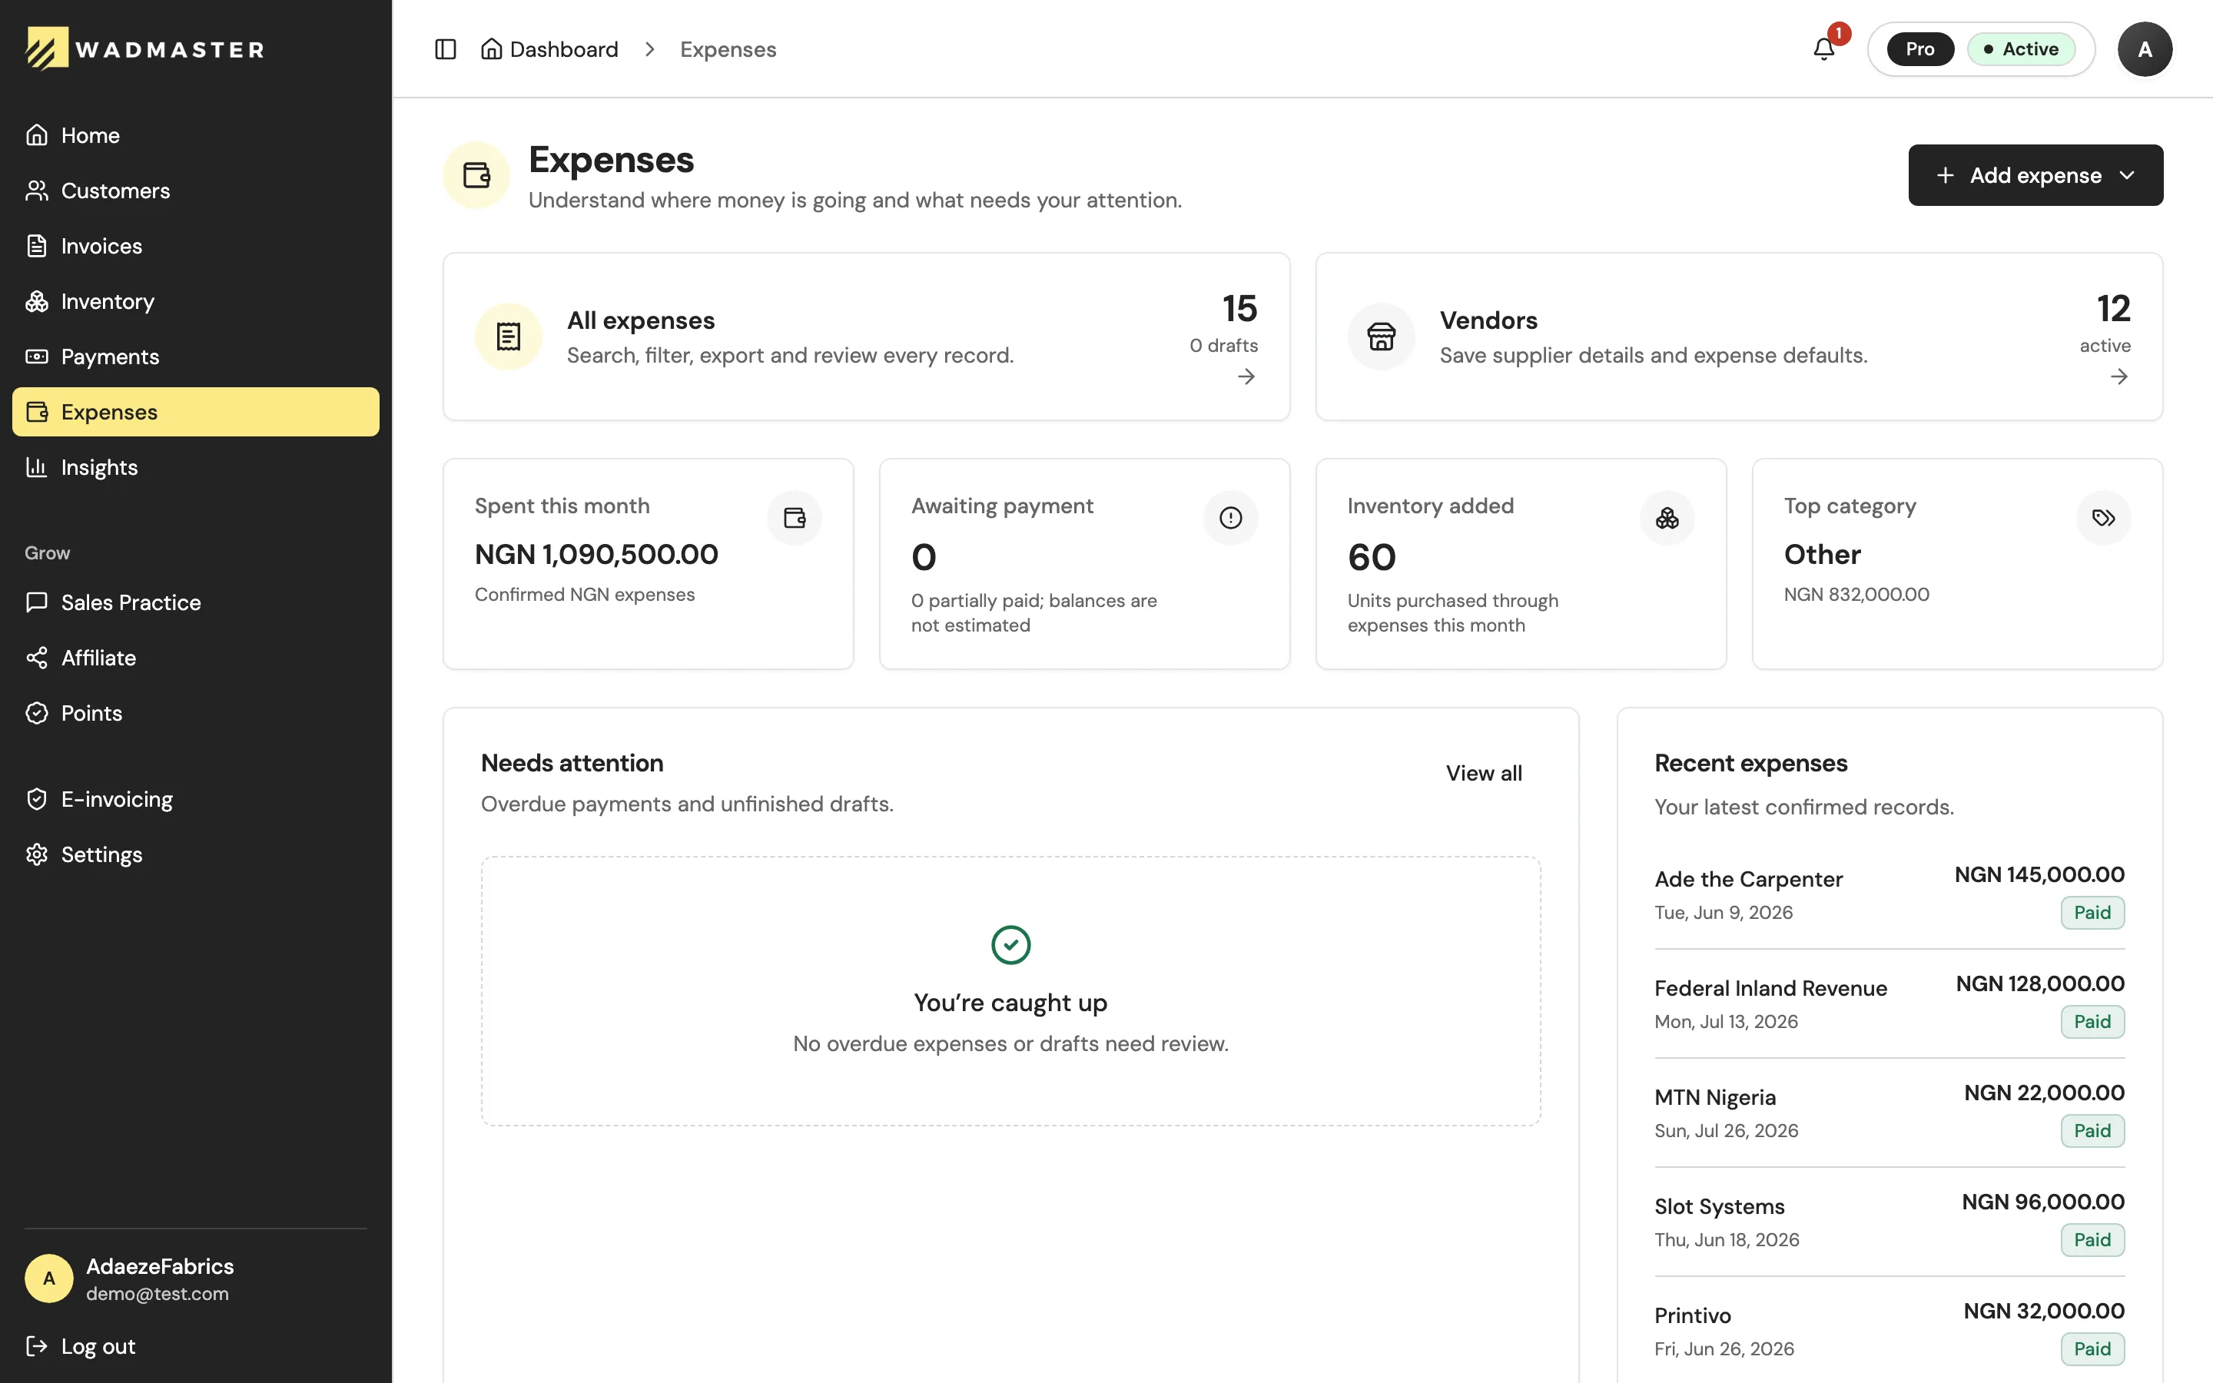This screenshot has height=1383, width=2213.
Task: Click NGN 832,000.00 top category amount
Action: (1856, 595)
